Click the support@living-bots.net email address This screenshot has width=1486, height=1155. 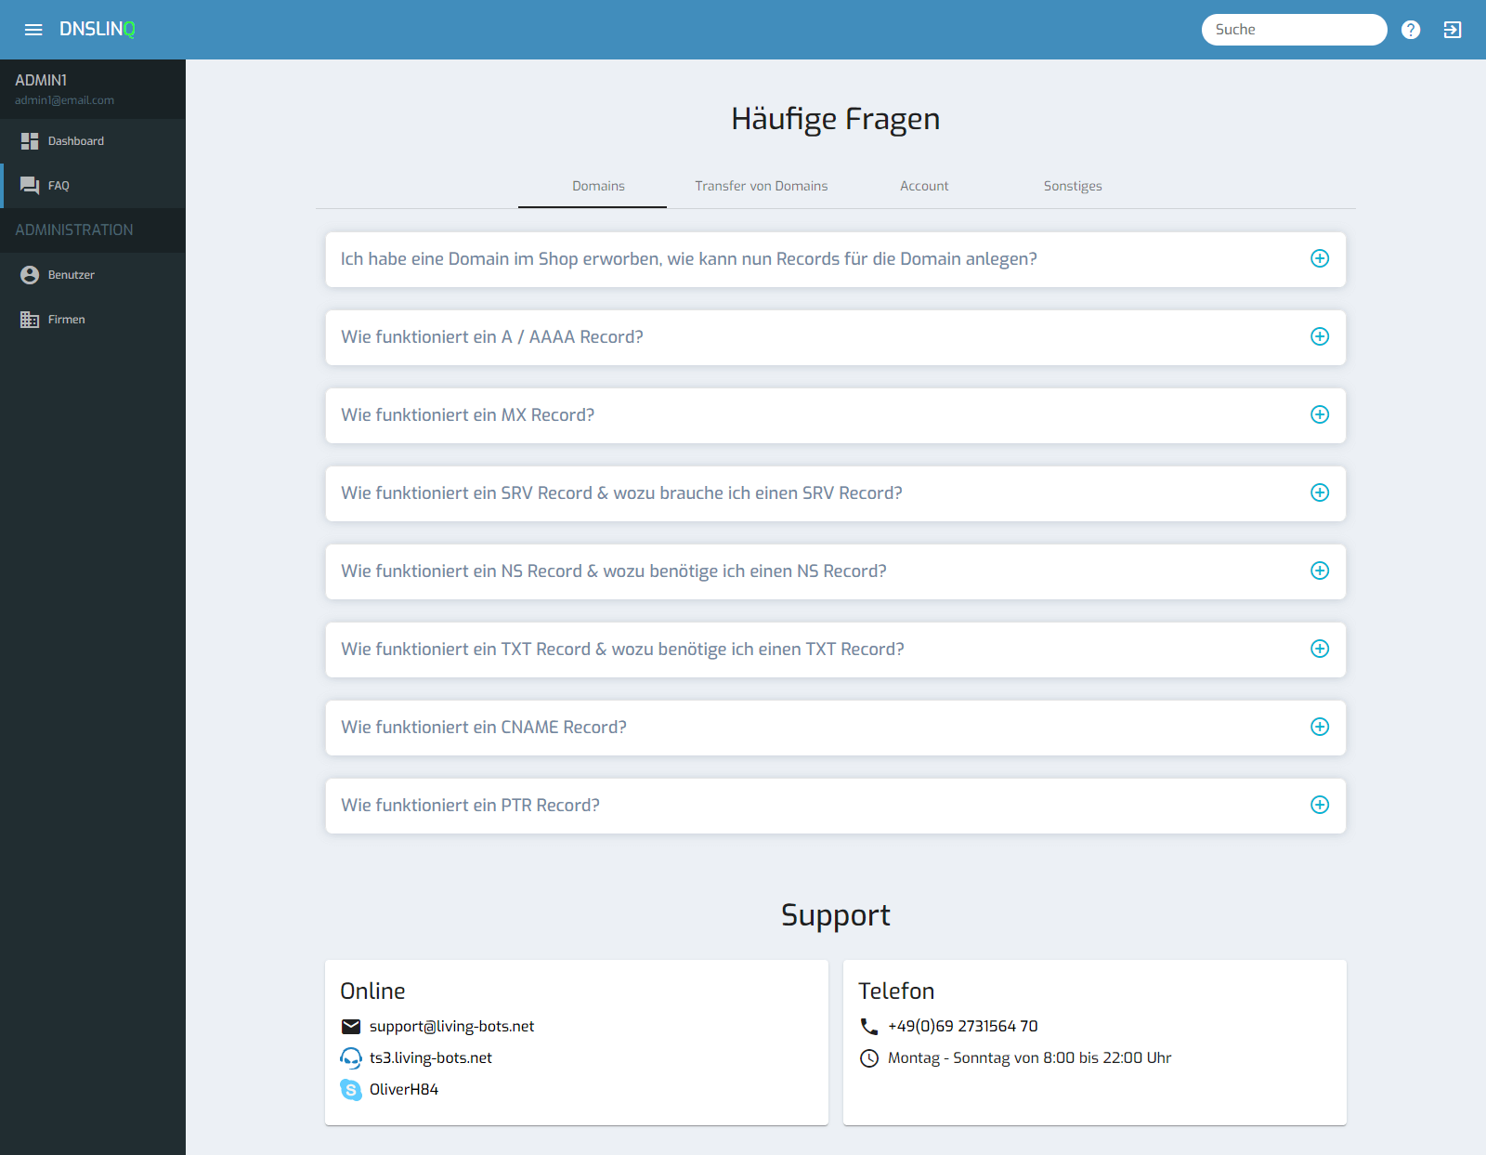pyautogui.click(x=451, y=1027)
